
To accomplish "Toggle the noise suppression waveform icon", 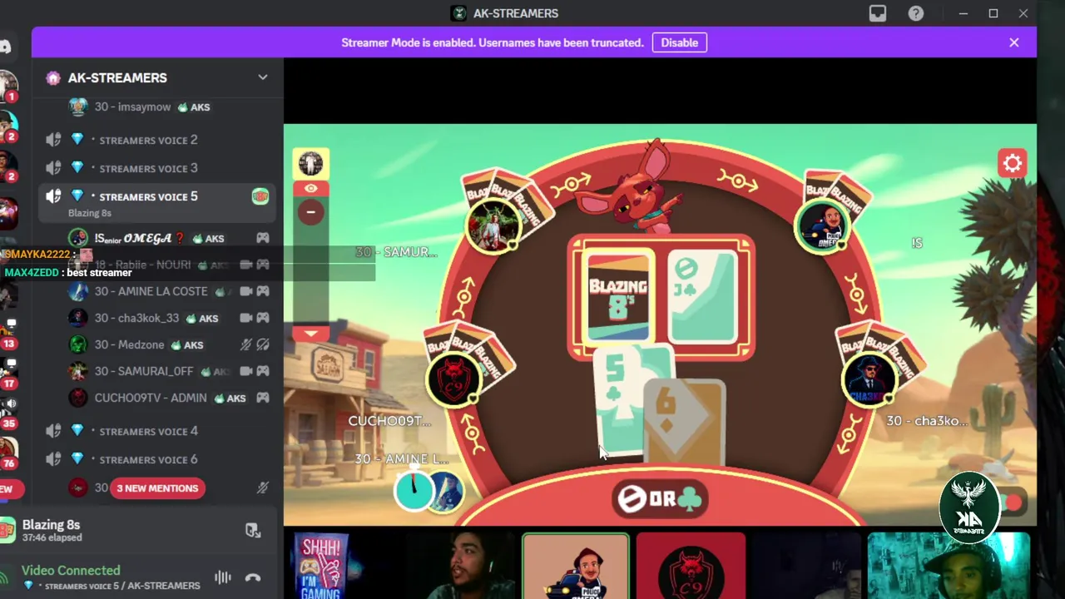I will tap(222, 577).
